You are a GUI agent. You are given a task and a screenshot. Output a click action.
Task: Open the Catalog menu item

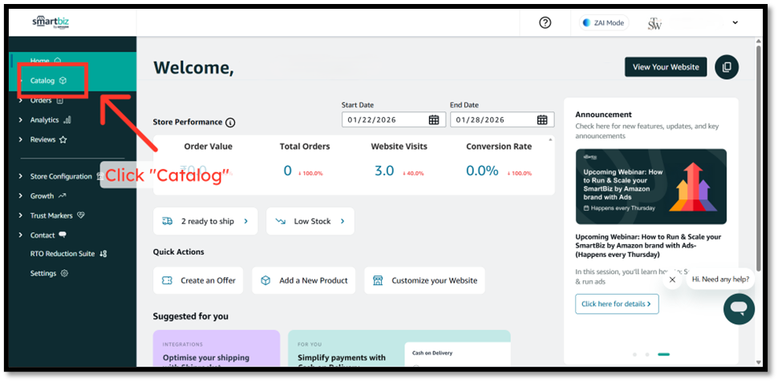[x=43, y=81]
